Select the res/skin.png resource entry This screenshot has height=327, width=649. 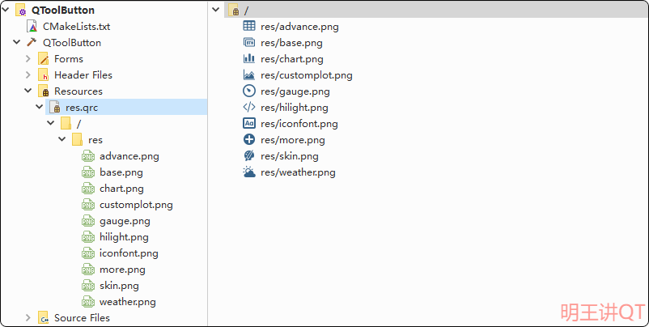click(x=290, y=156)
